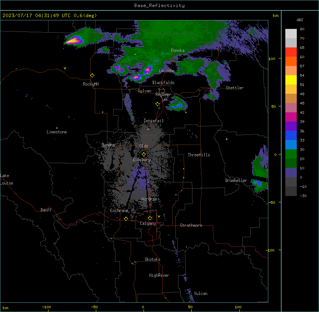Select the Vulcan label
Screen dimensions: 319x312
[x=201, y=293]
